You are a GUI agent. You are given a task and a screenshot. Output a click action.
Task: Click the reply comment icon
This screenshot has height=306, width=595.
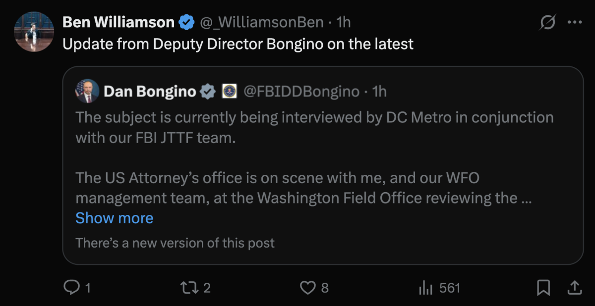(x=72, y=287)
